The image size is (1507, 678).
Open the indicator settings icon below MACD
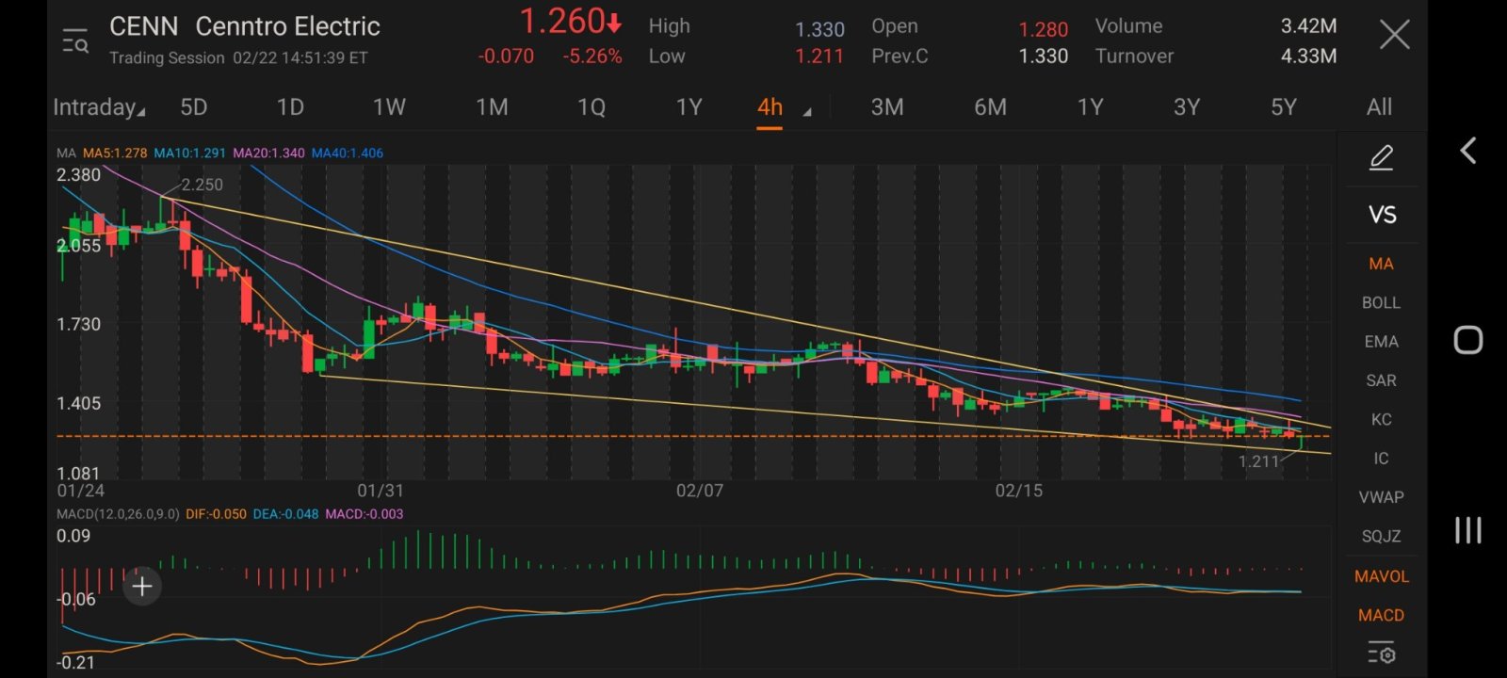1381,653
